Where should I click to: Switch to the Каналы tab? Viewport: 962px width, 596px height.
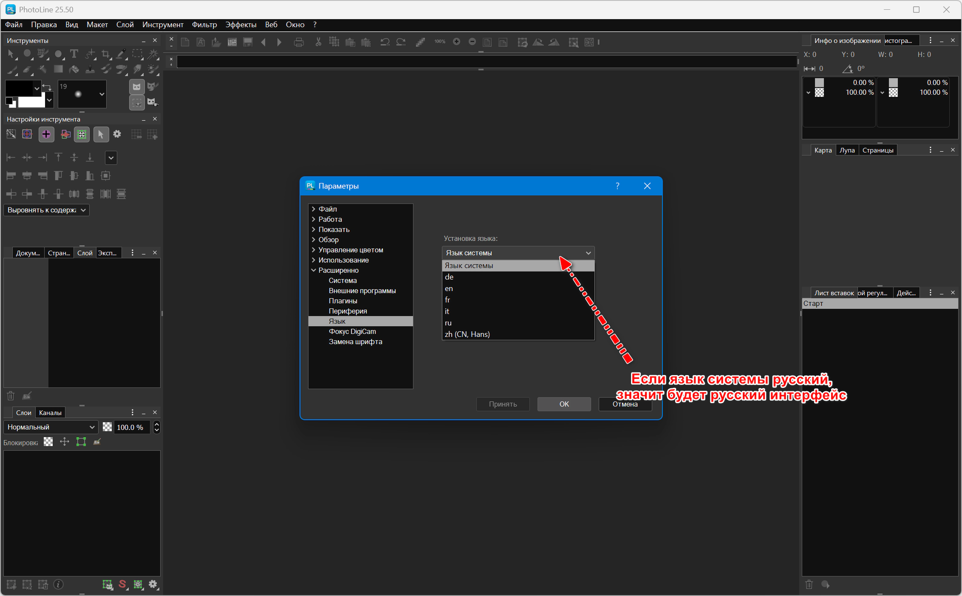pyautogui.click(x=50, y=412)
